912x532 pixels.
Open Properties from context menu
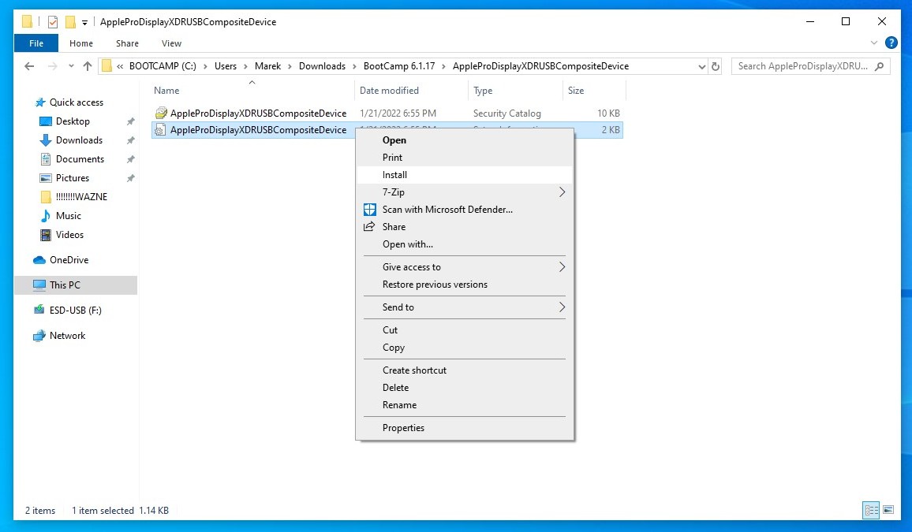[x=464, y=428]
